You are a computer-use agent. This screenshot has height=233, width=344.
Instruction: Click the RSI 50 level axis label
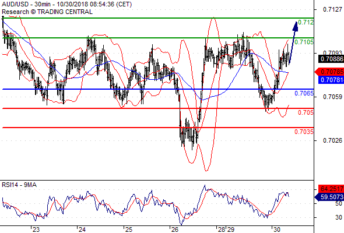click(339, 203)
